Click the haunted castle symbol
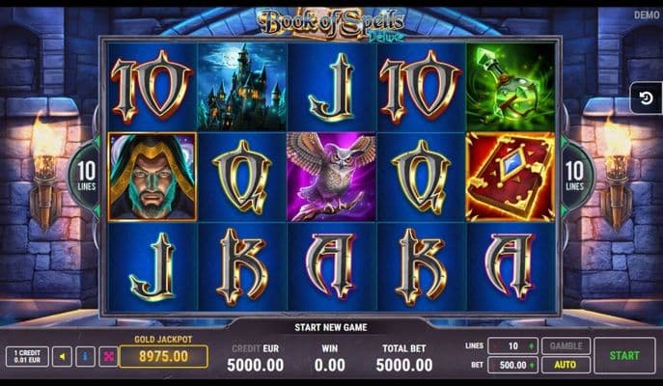The width and height of the screenshot is (663, 386). [242, 86]
